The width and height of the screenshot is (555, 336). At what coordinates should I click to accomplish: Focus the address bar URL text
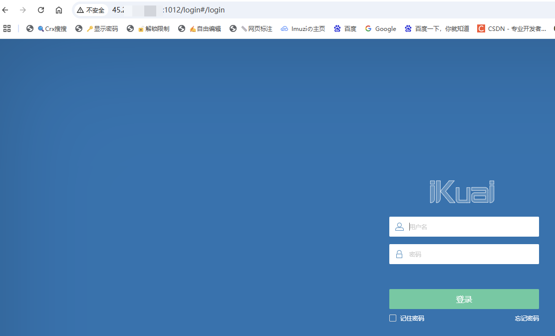coord(169,10)
